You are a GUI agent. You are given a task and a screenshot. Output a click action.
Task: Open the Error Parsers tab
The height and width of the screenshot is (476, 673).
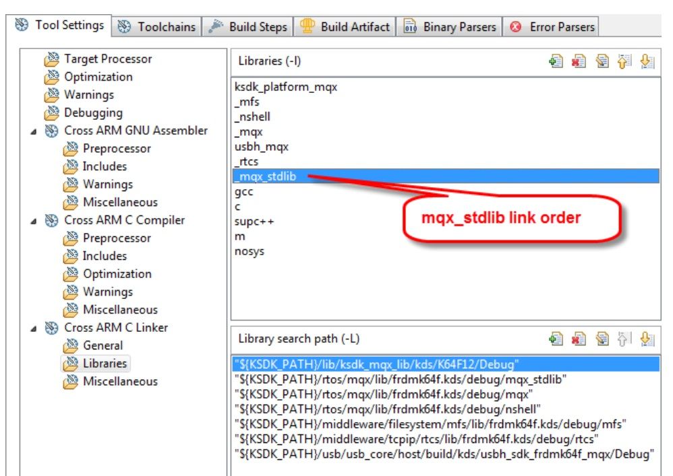[551, 27]
